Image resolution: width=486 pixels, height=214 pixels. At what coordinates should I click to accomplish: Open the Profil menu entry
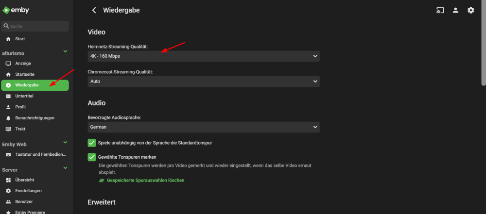coord(35,107)
